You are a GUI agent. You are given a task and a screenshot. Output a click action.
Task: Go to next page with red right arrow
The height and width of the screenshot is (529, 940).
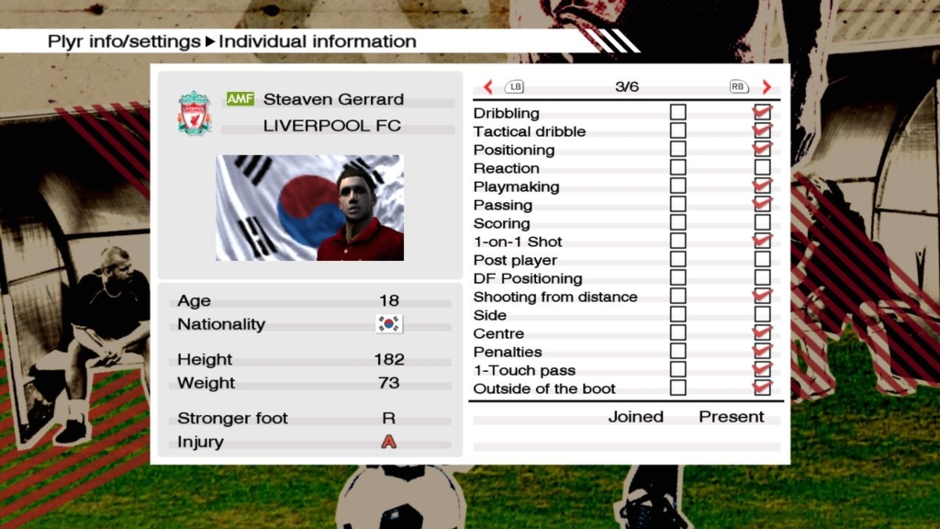767,87
